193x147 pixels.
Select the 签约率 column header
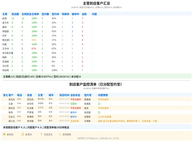coord(56,14)
